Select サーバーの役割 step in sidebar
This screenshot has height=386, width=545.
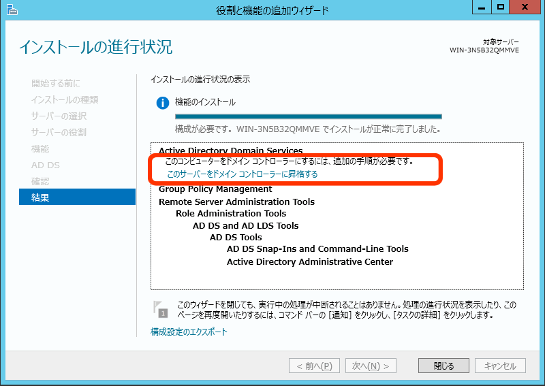(x=59, y=132)
